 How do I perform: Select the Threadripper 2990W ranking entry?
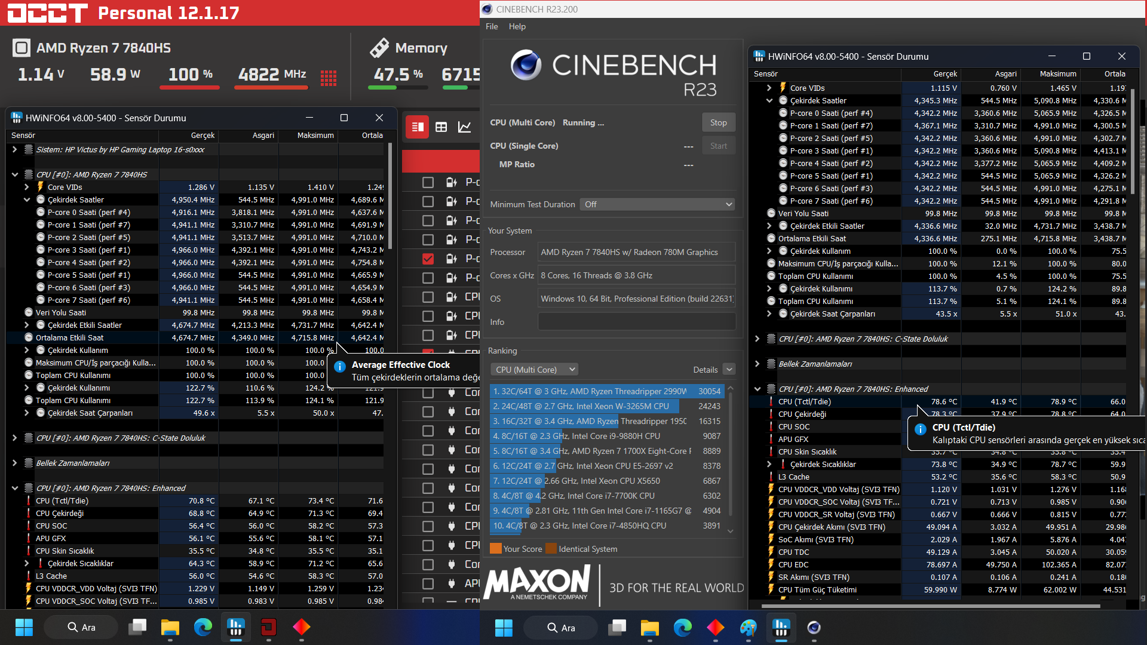tap(606, 391)
